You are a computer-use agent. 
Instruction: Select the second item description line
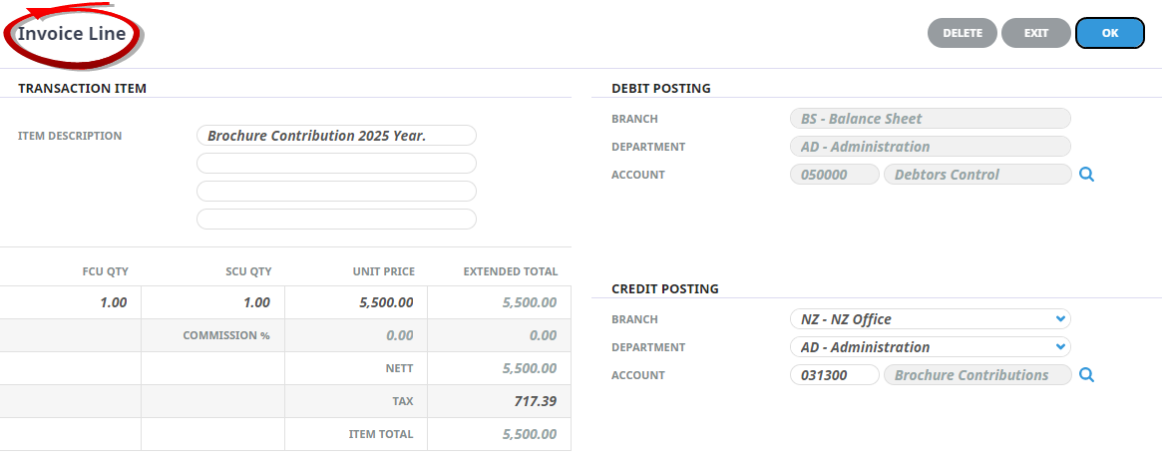pos(336,164)
